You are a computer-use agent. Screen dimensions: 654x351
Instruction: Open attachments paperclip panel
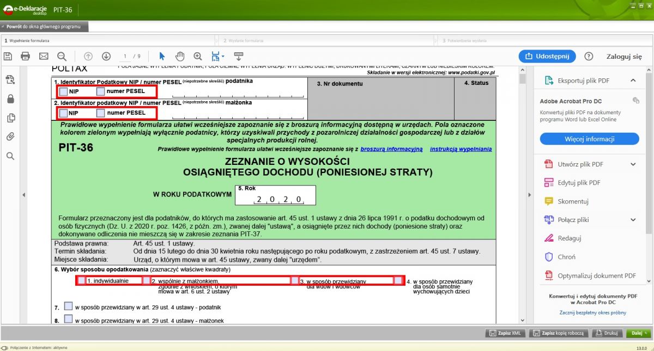[10, 137]
